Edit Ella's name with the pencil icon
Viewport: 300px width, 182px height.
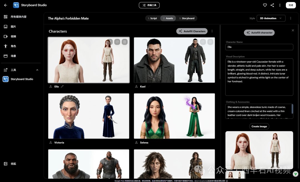(x=62, y=86)
